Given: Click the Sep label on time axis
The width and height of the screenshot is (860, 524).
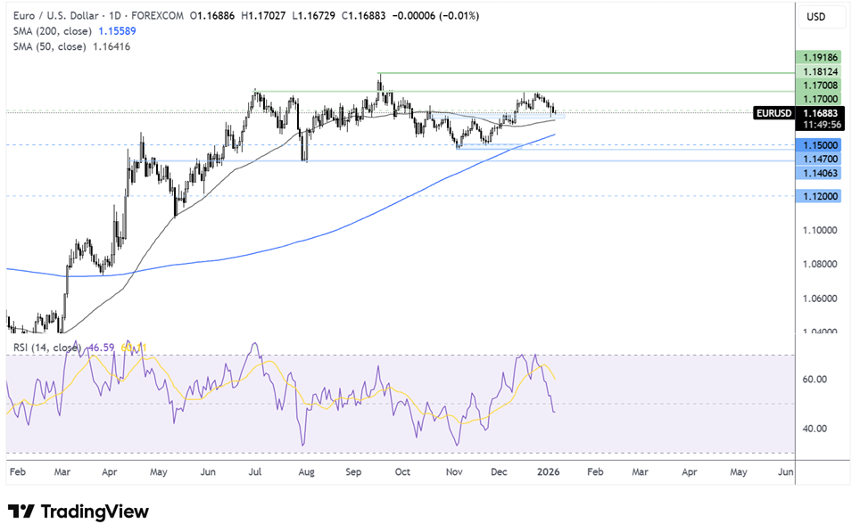Looking at the screenshot, I should [353, 472].
